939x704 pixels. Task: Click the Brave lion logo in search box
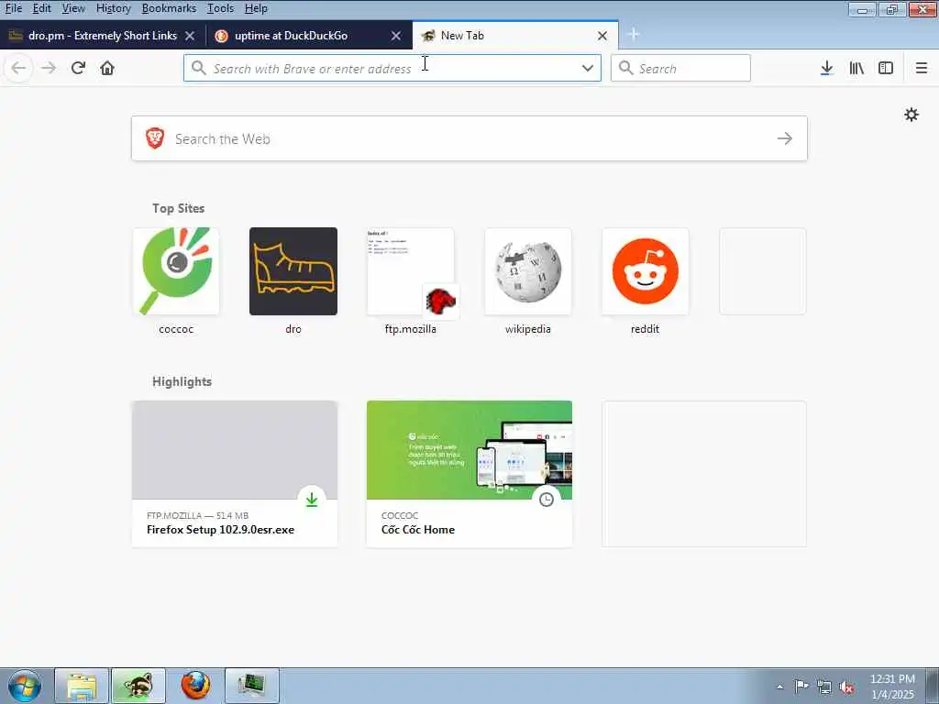155,138
